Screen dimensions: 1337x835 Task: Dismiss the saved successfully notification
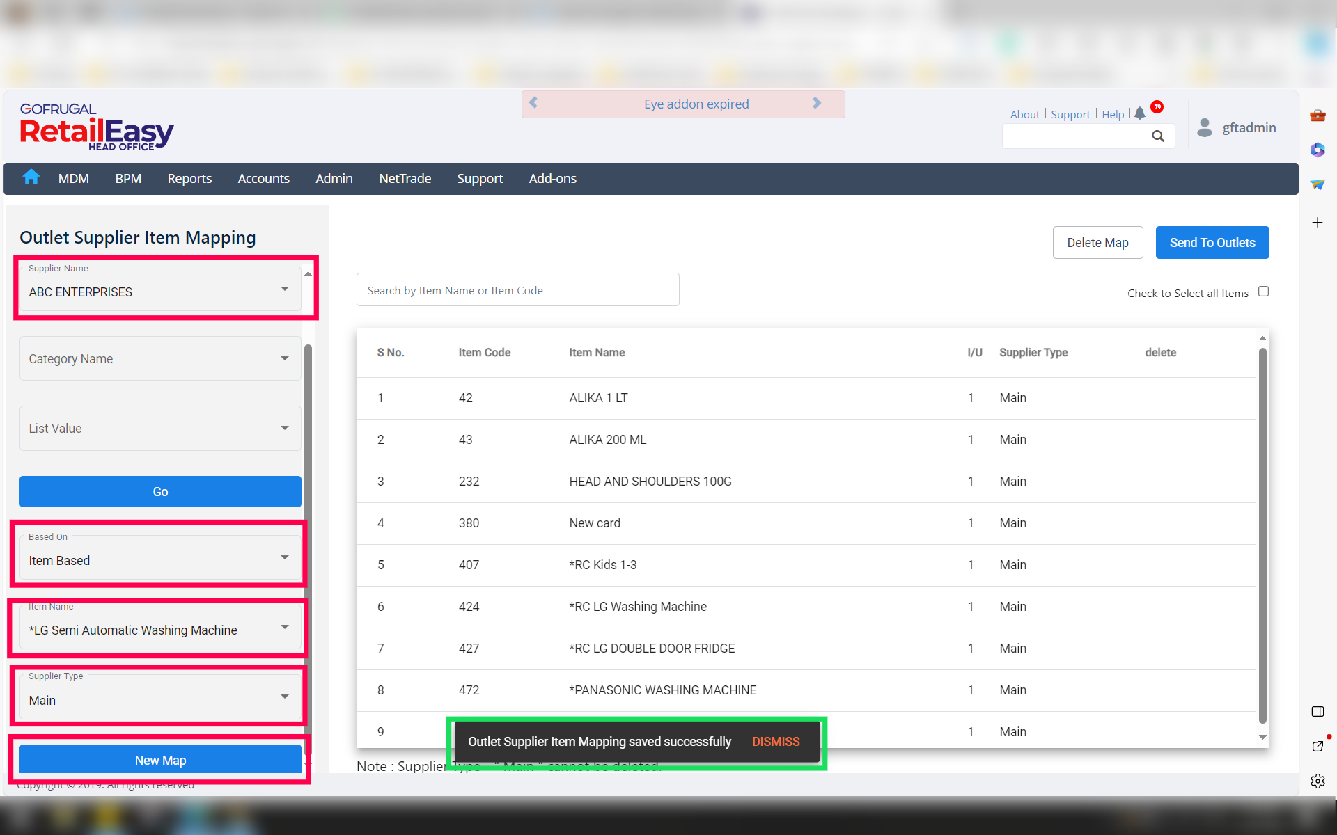coord(776,742)
